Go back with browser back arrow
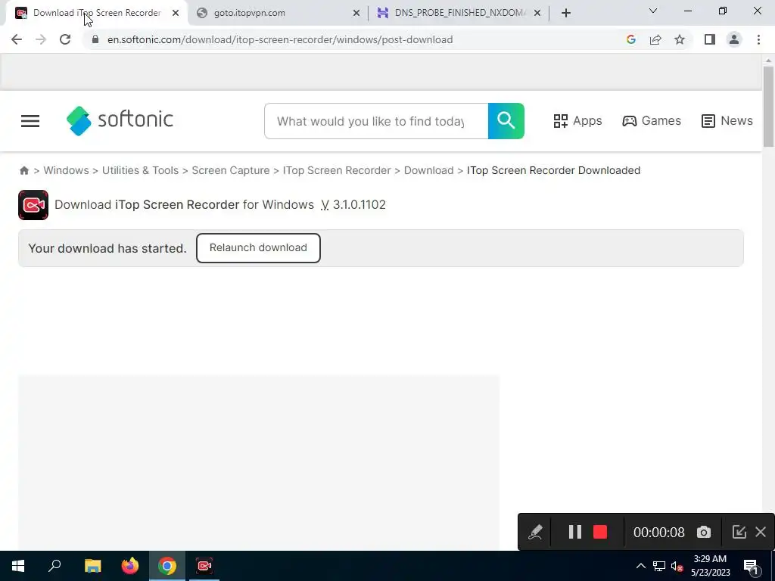 pos(17,39)
